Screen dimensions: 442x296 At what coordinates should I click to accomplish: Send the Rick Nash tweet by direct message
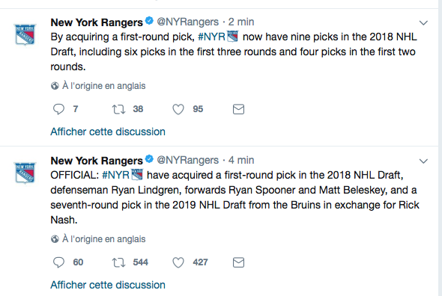[x=238, y=262]
